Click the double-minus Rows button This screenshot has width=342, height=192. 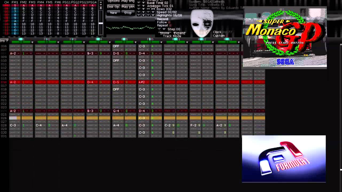click(148, 9)
